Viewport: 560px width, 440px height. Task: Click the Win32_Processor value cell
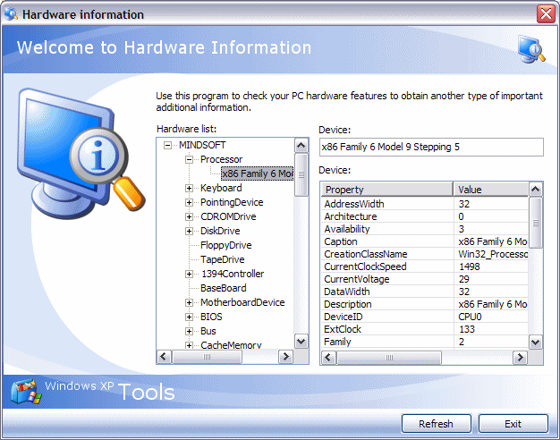[x=491, y=254]
